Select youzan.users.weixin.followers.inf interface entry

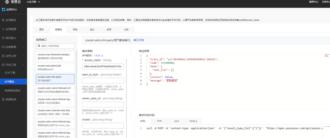(x=55, y=90)
